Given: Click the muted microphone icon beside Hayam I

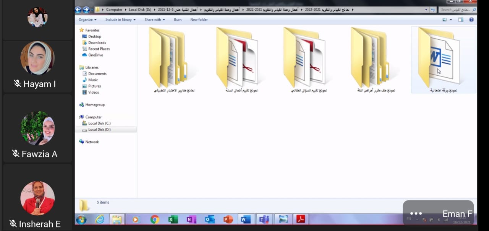Looking at the screenshot, I should coord(17,84).
